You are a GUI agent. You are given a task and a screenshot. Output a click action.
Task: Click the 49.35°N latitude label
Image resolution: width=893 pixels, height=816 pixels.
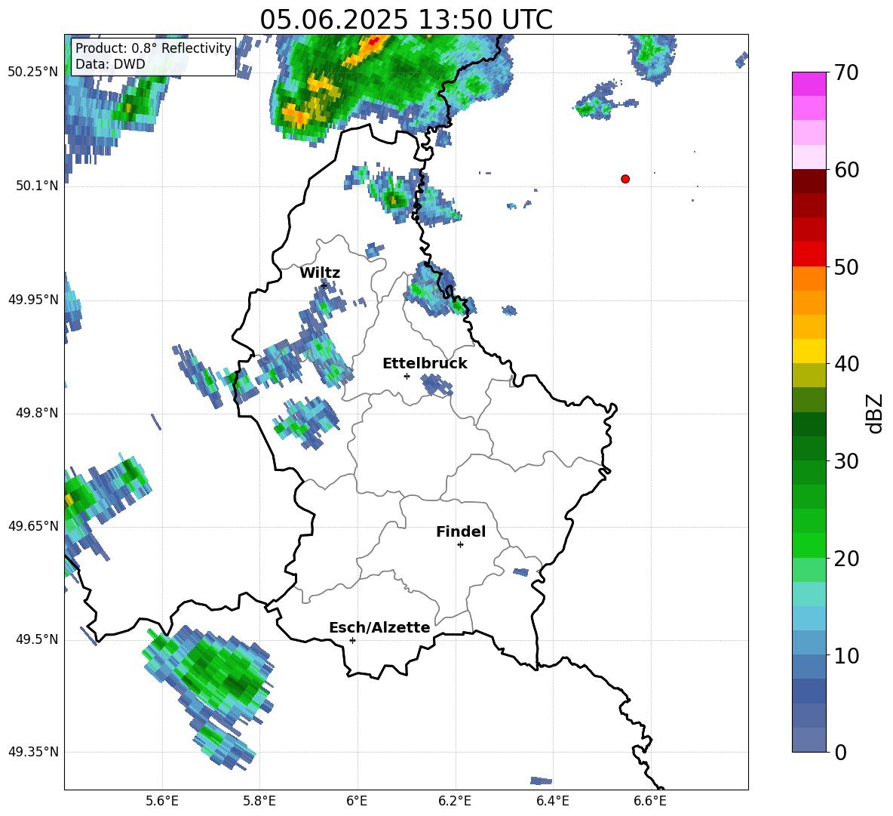(x=33, y=753)
